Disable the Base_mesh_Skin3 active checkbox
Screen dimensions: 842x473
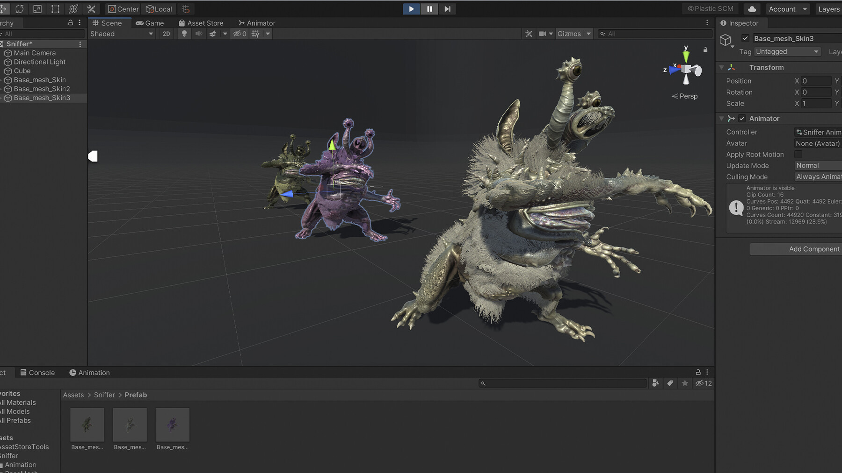click(x=746, y=38)
